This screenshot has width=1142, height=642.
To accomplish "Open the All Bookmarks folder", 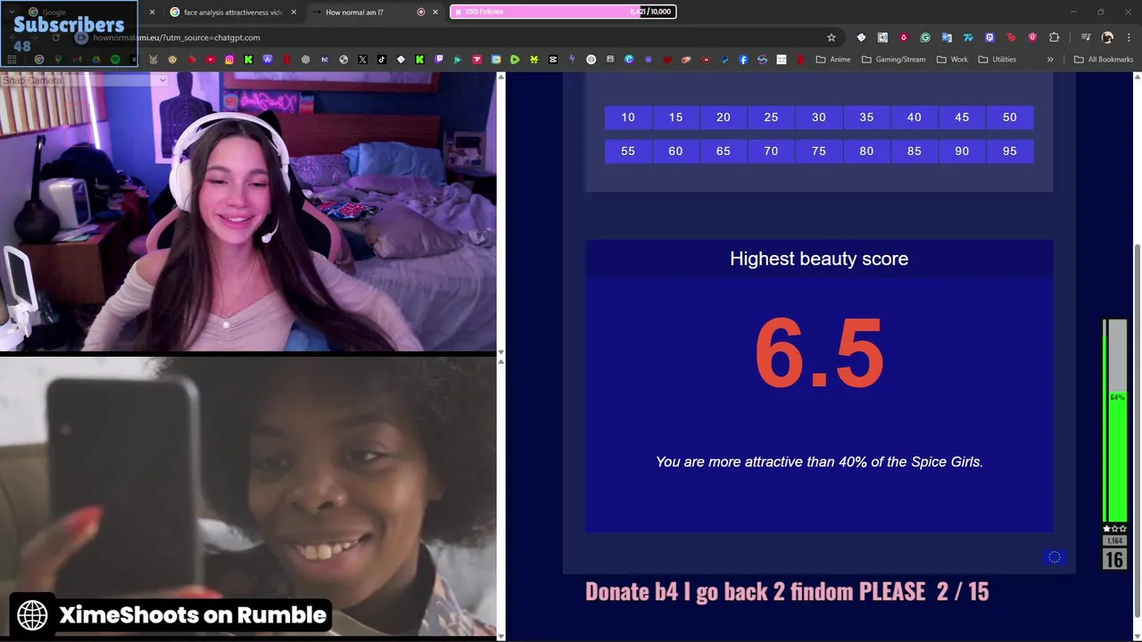I will click(1104, 60).
